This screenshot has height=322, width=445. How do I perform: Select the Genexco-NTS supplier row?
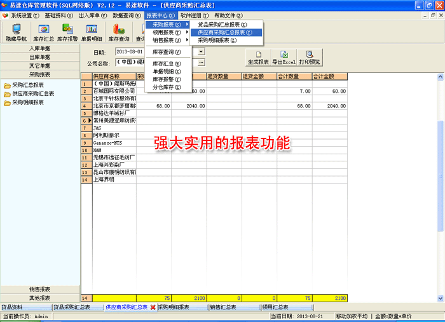point(214,143)
